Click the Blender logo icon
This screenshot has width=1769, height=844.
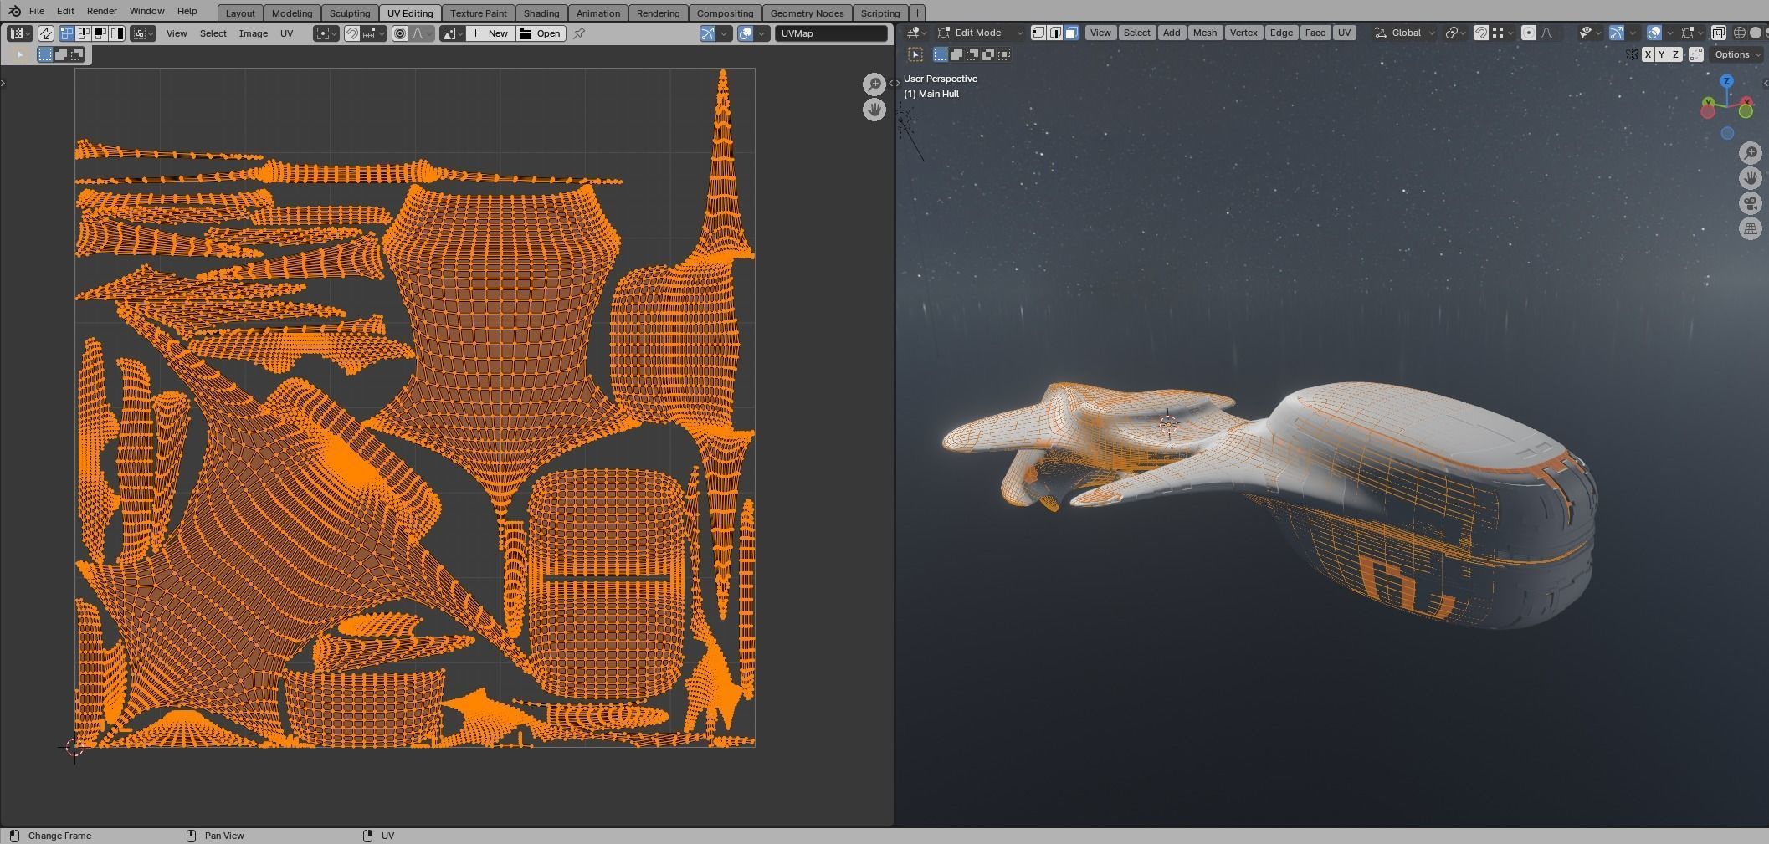point(14,11)
